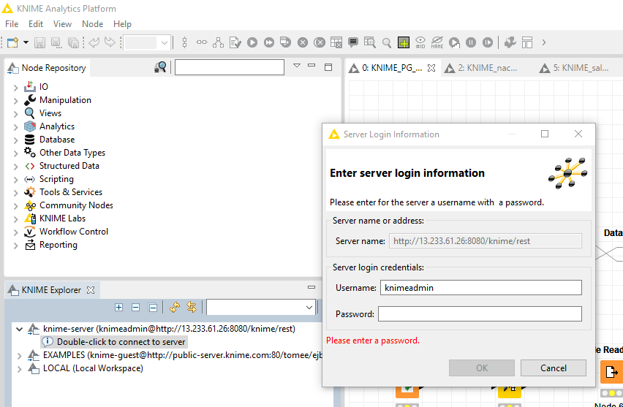Click the new workflow toolbar icon
The height and width of the screenshot is (407, 623).
click(x=12, y=43)
